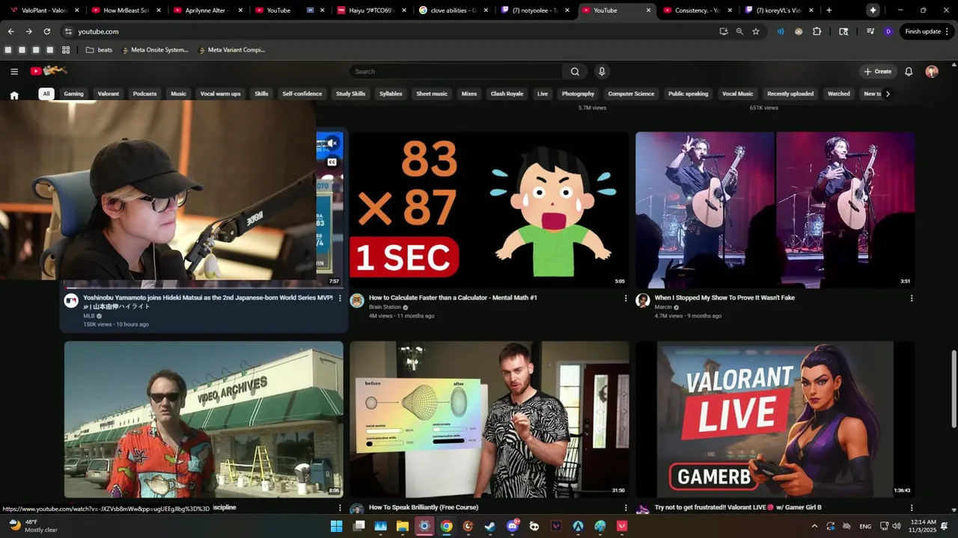Open more options for Valorant LIVE video

[x=912, y=508]
